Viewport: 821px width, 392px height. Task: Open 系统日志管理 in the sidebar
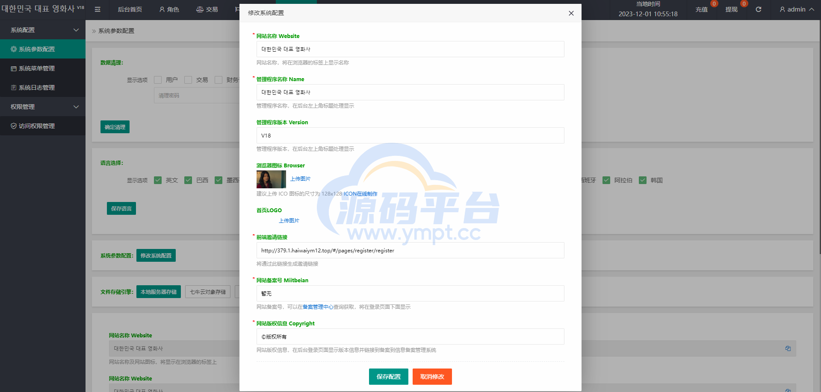(x=37, y=88)
